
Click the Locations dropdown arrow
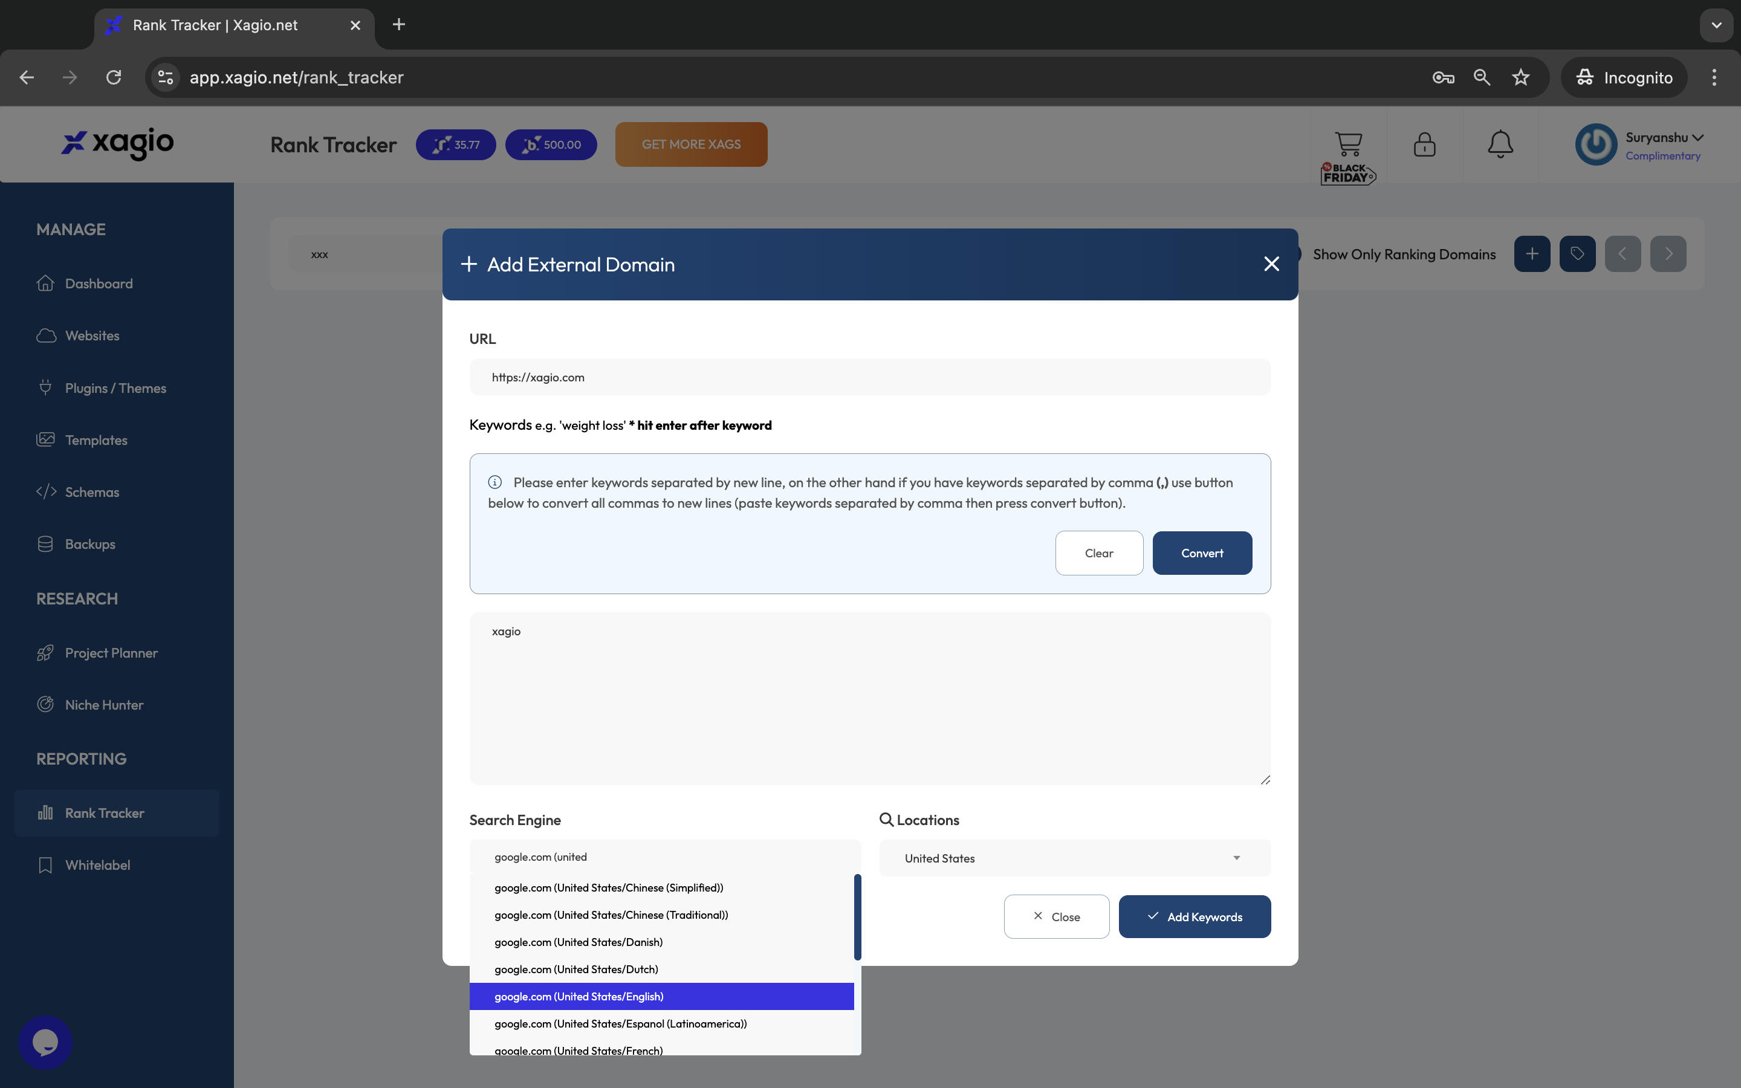point(1236,858)
